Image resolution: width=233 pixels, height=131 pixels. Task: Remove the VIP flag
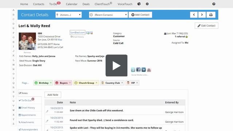pos(137,83)
